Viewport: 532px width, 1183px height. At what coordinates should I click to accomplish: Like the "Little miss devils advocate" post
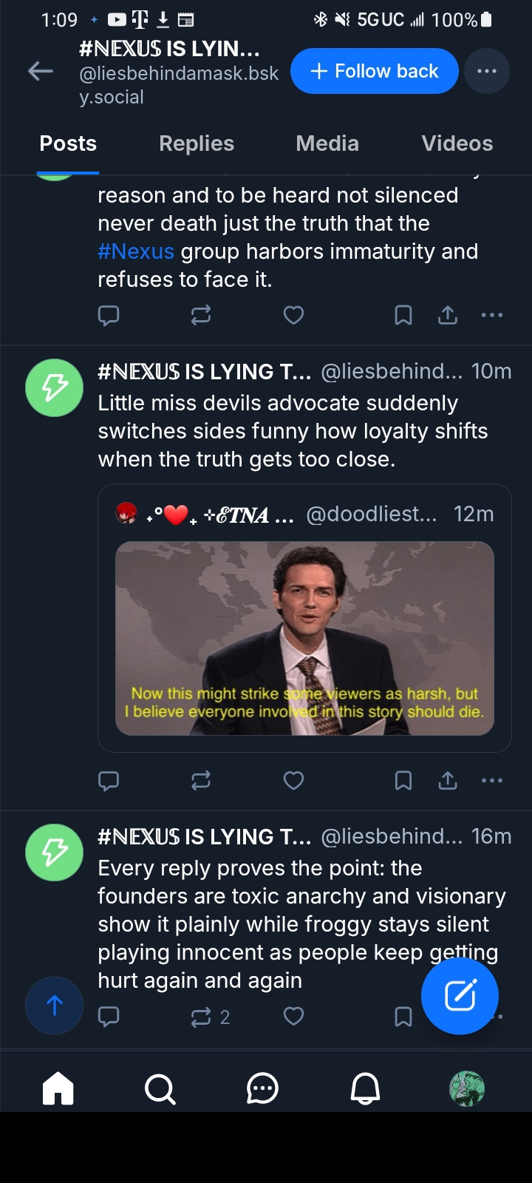click(293, 781)
